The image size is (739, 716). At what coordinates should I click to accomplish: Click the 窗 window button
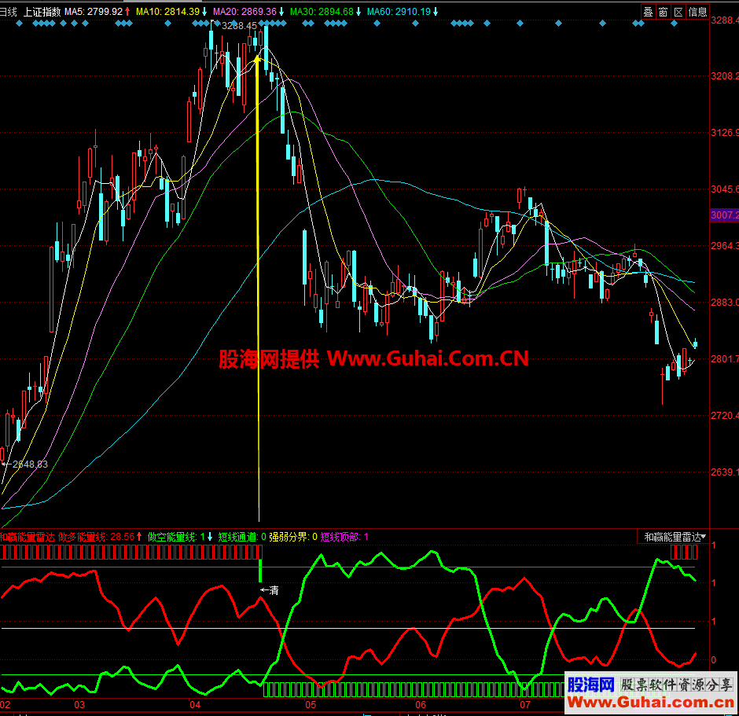coord(664,12)
